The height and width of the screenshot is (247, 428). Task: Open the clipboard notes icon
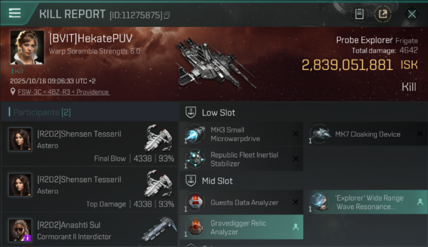click(x=359, y=14)
